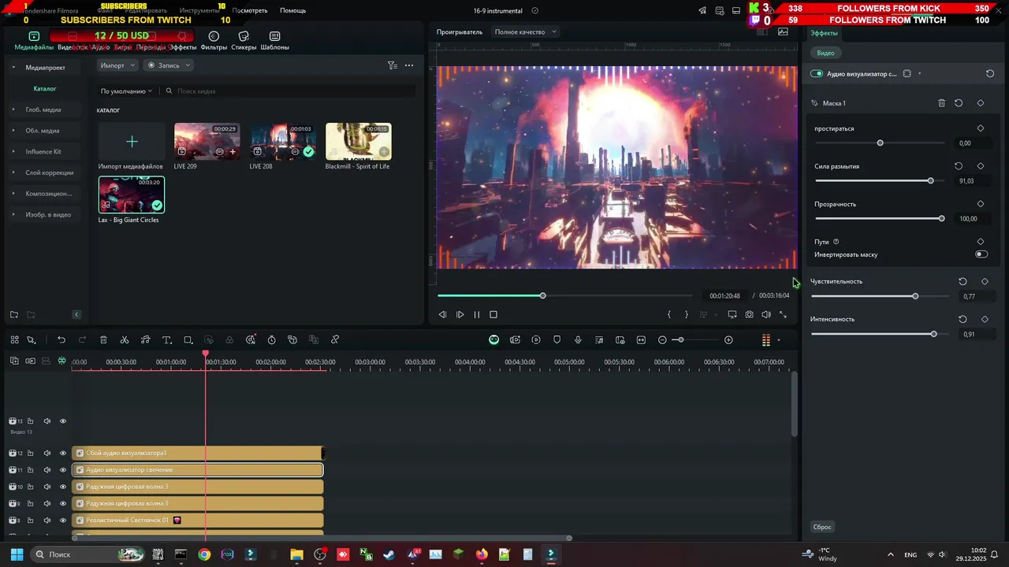Click the zoom out minus icon on timeline
1009x567 pixels.
662,340
